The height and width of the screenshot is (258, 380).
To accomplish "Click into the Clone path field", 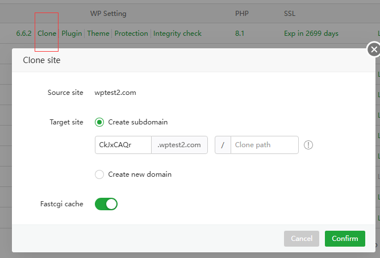I will [264, 145].
